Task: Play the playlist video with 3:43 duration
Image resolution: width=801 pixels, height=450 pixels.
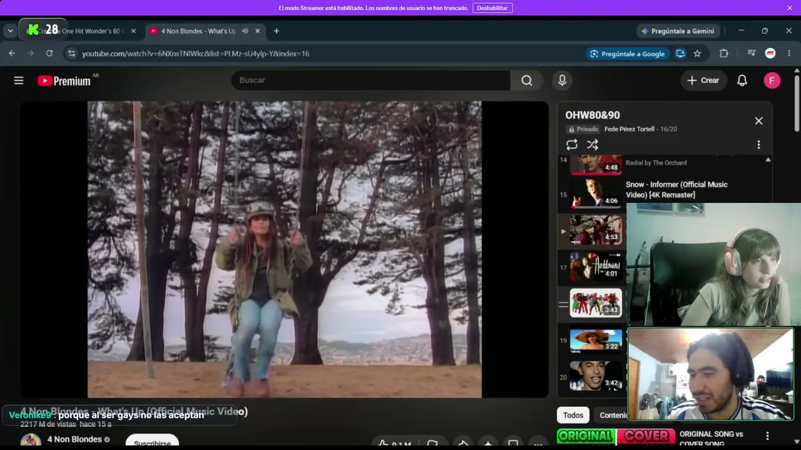Action: point(596,303)
